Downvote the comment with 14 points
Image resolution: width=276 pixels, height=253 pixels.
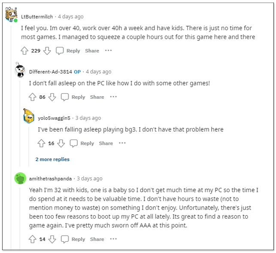(52, 239)
